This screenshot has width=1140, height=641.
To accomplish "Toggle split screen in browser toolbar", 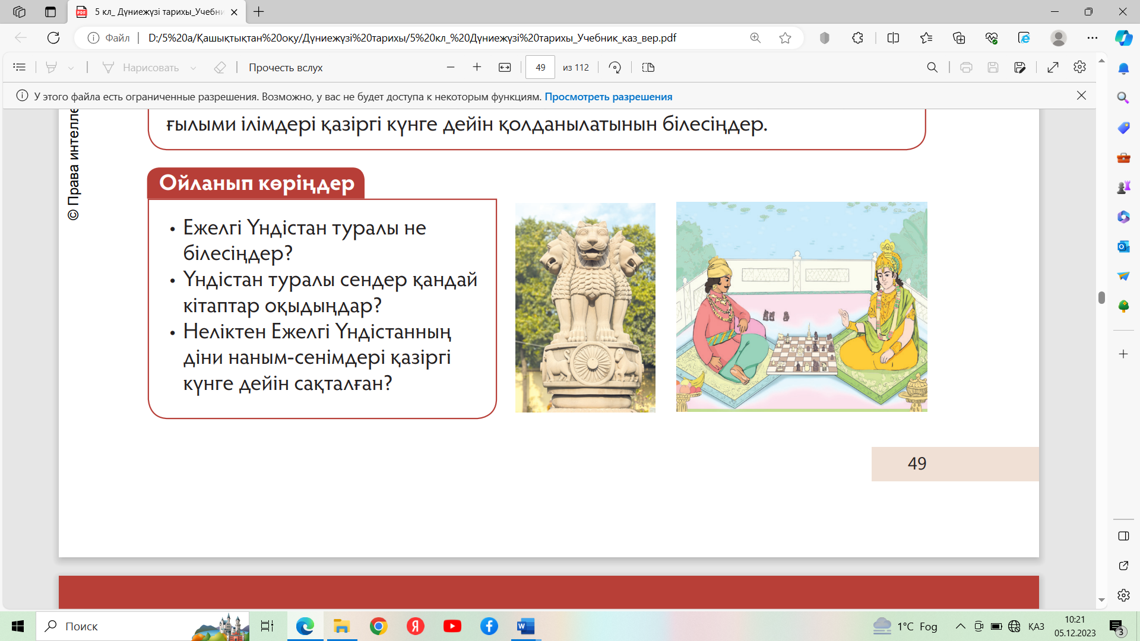I will [x=893, y=38].
